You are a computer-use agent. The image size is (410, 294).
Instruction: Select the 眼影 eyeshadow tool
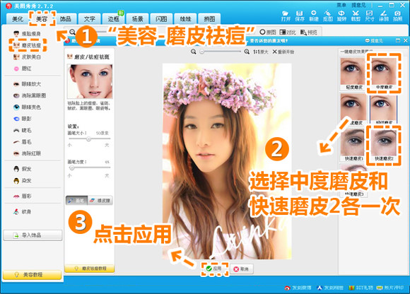point(23,119)
